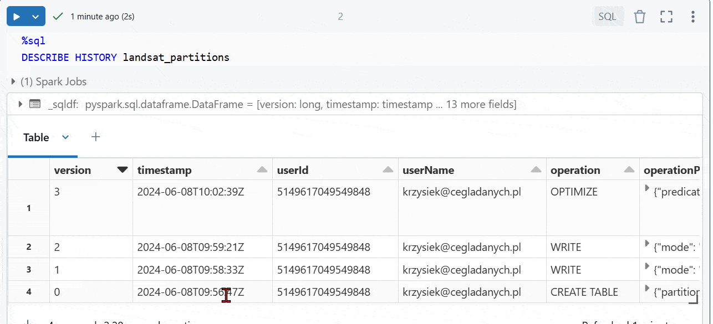Open the Table tab chevron menu
713x324 pixels.
click(x=65, y=137)
